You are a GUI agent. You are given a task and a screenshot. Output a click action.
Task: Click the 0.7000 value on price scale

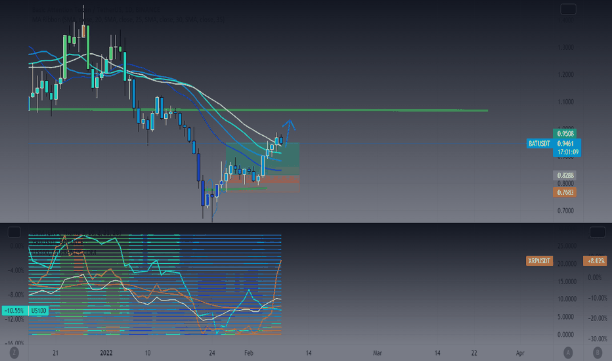tap(565, 211)
